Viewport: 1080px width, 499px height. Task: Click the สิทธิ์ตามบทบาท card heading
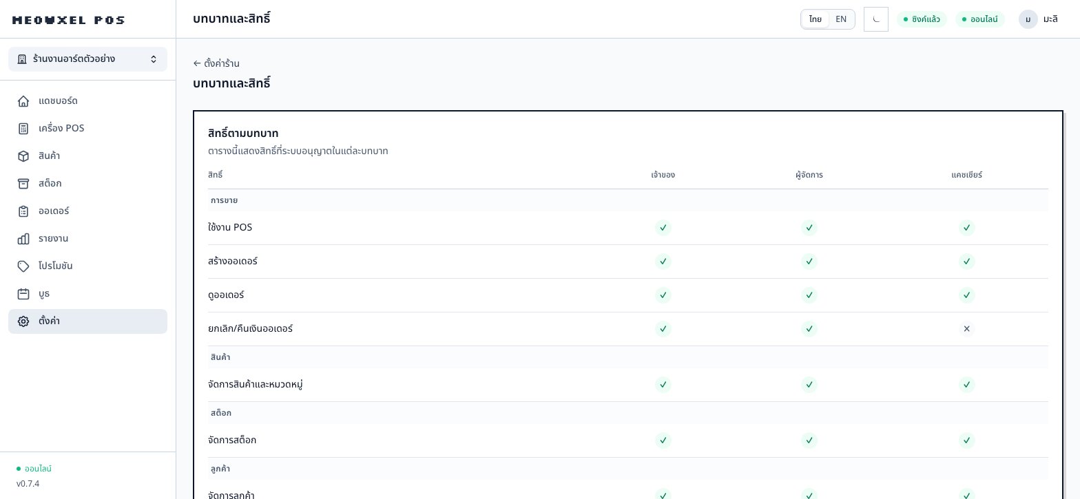(x=243, y=134)
